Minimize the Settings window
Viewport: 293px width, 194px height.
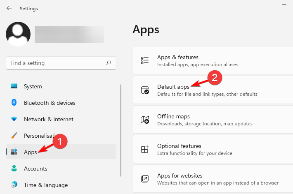284,5
